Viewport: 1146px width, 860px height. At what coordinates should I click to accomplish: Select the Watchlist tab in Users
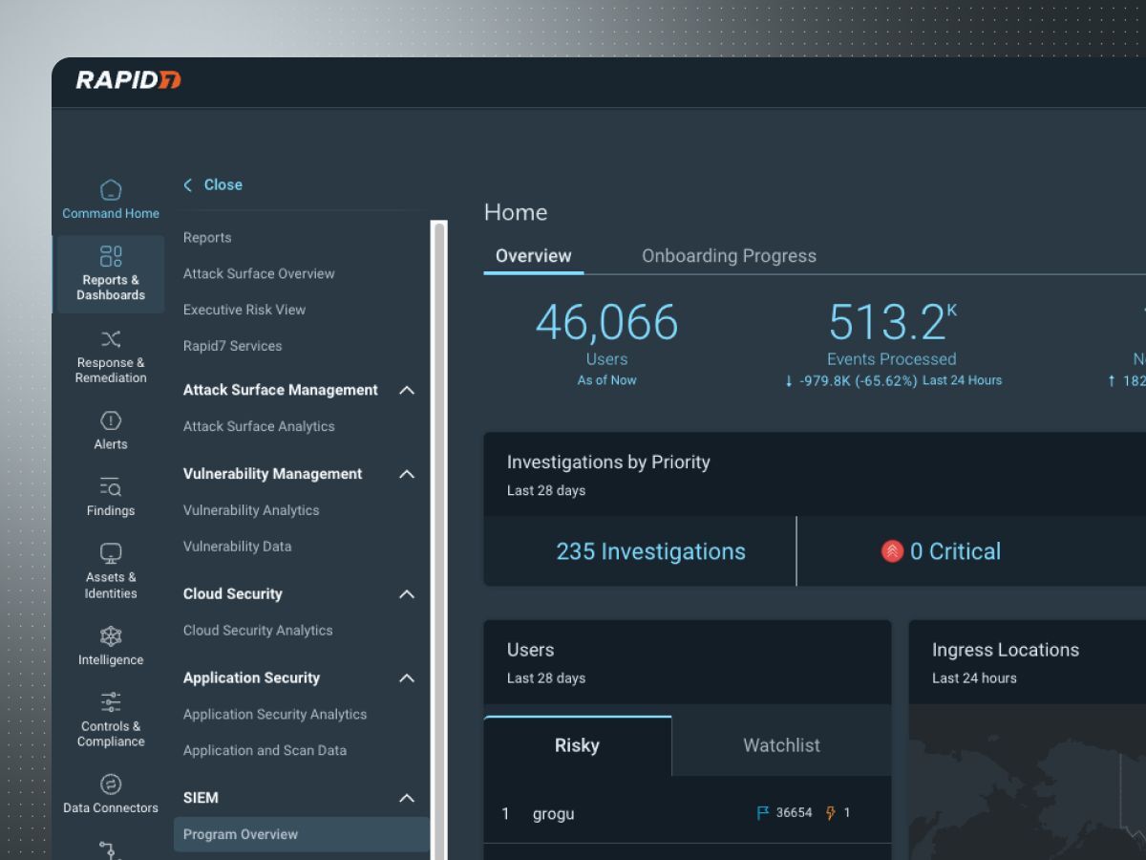(x=781, y=745)
